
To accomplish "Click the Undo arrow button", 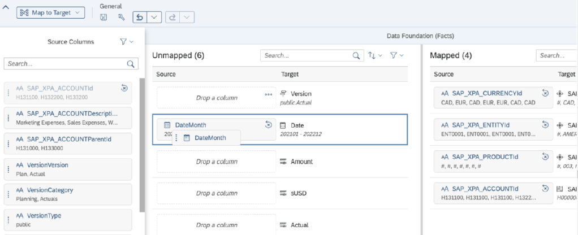I will point(139,18).
